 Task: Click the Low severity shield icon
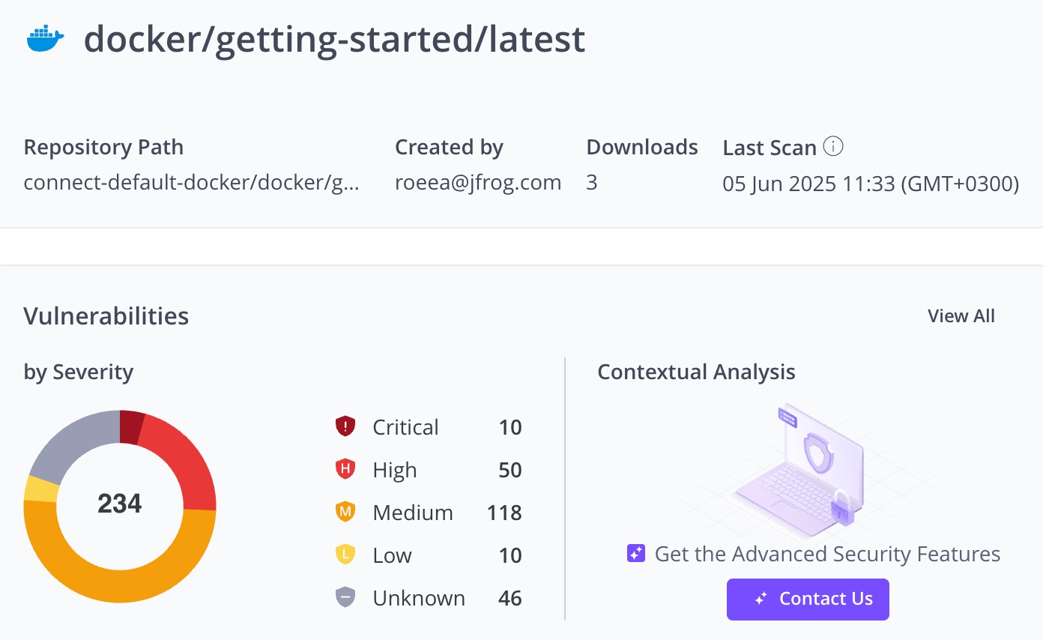click(x=345, y=555)
